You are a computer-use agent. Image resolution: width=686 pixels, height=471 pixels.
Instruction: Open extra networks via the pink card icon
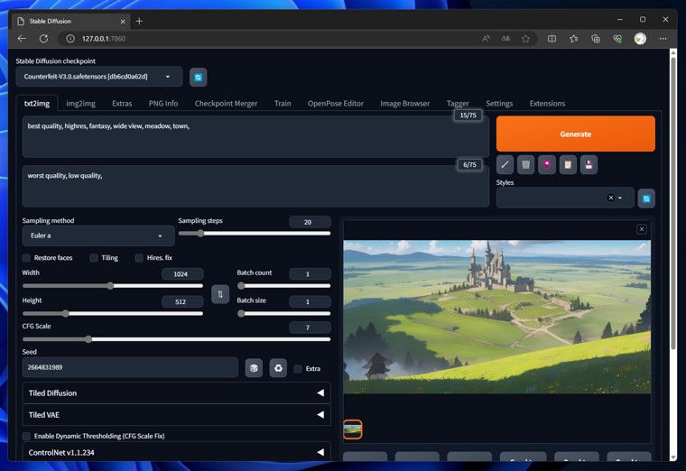click(547, 165)
